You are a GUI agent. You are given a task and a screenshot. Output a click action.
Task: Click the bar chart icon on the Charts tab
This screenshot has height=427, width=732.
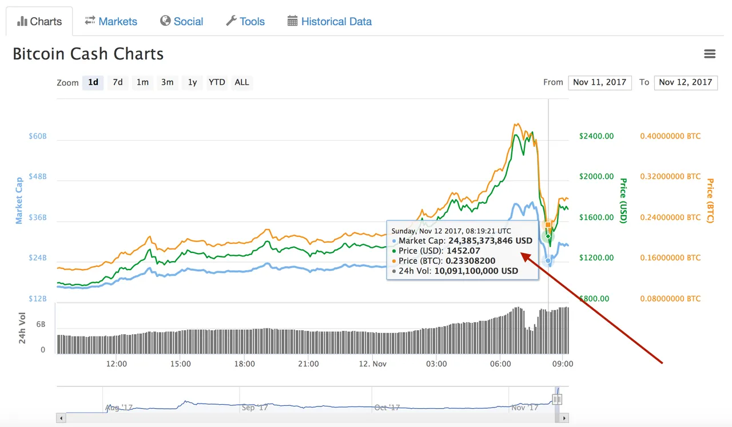(x=22, y=21)
